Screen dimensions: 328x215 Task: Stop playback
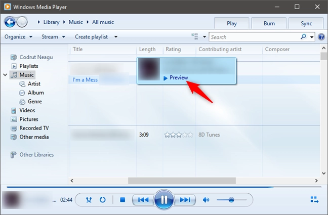(x=122, y=200)
